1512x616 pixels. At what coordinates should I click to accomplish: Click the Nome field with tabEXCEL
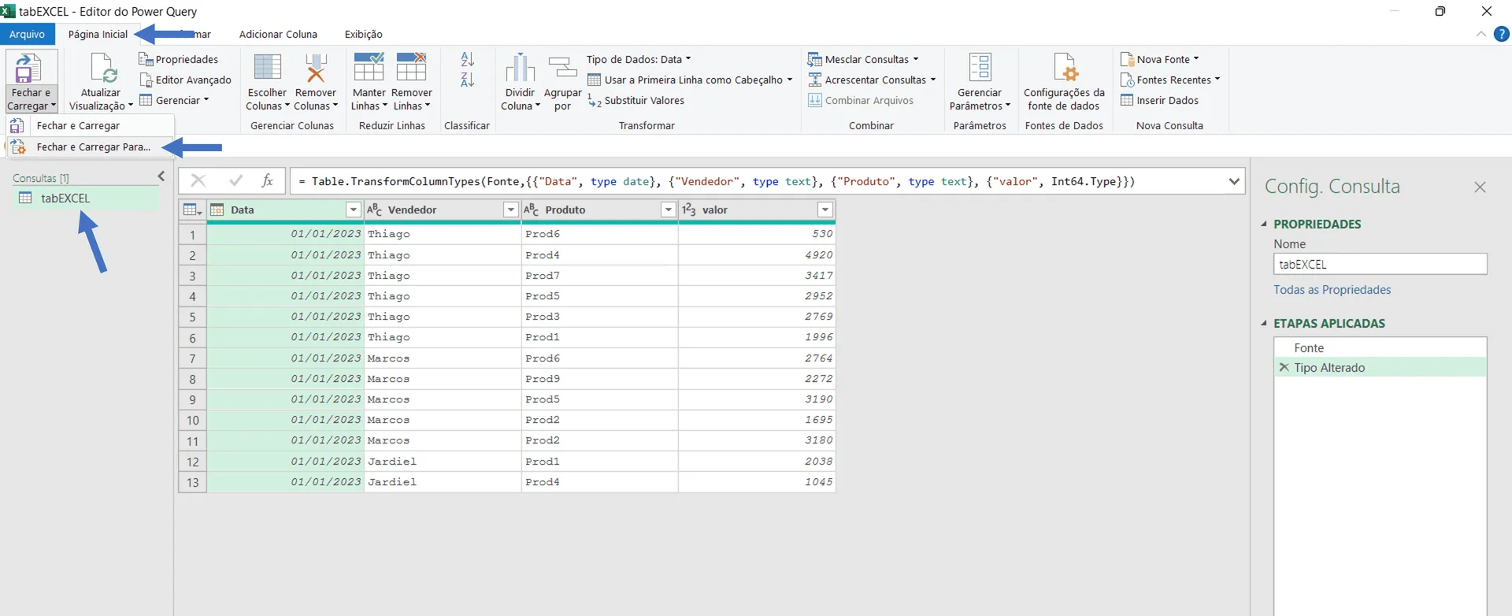pyautogui.click(x=1380, y=264)
